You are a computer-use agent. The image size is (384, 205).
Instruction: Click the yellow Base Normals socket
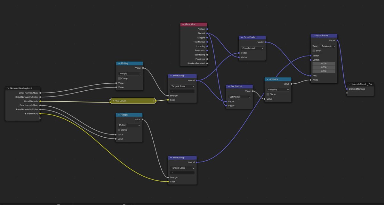coord(40,113)
